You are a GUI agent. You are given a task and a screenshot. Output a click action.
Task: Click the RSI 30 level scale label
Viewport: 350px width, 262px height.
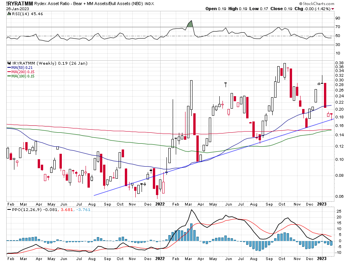coord(338,45)
